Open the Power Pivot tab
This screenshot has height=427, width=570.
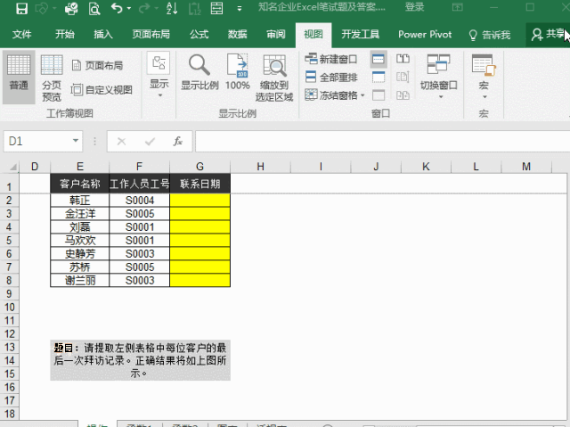[x=425, y=35]
